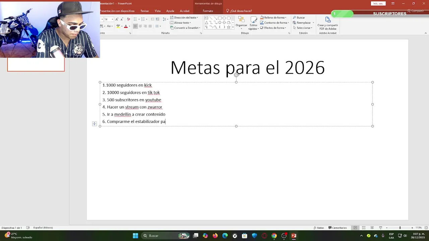Open the font color dropdown arrow
This screenshot has height=241, width=429.
click(129, 26)
